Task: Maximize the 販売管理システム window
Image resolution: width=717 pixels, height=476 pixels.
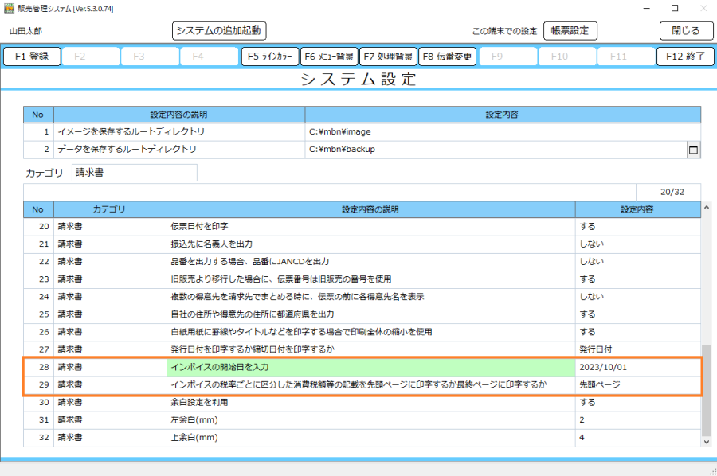Action: 675,8
